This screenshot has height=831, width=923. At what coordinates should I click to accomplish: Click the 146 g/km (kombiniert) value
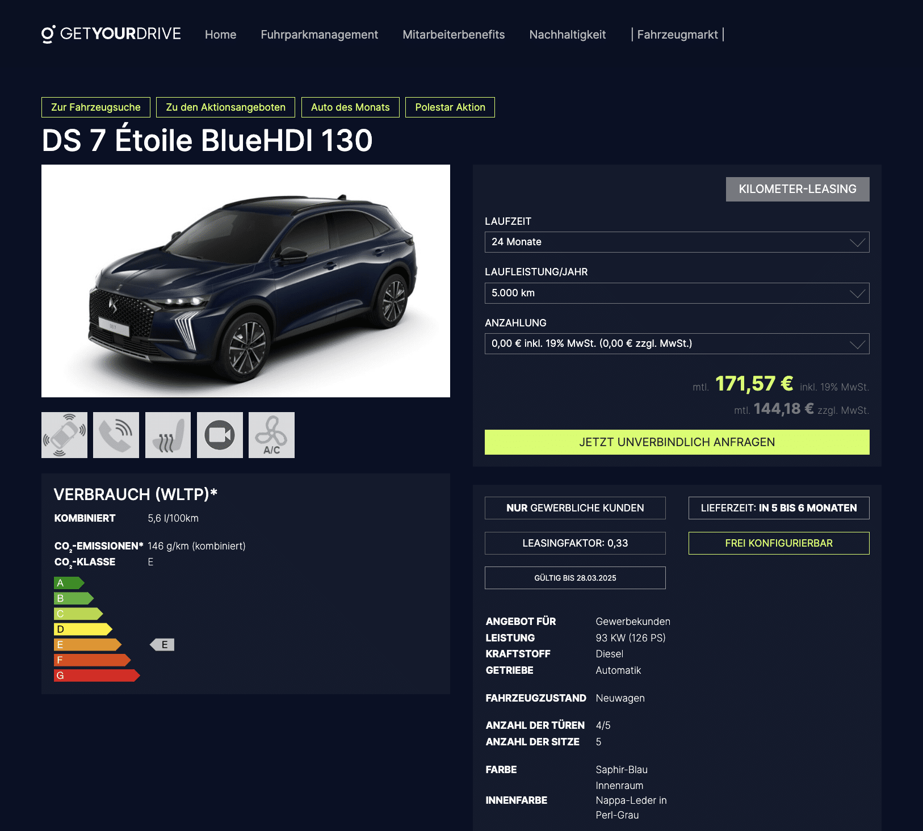click(196, 546)
